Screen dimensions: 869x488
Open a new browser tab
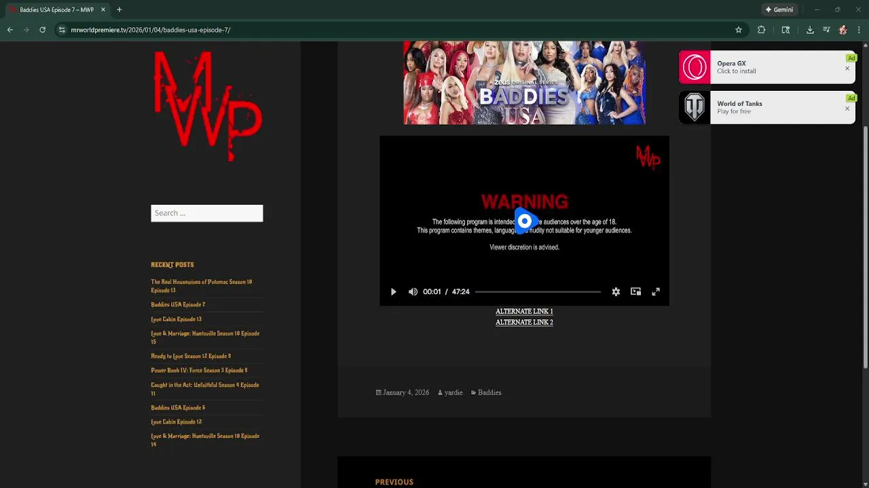tap(119, 9)
